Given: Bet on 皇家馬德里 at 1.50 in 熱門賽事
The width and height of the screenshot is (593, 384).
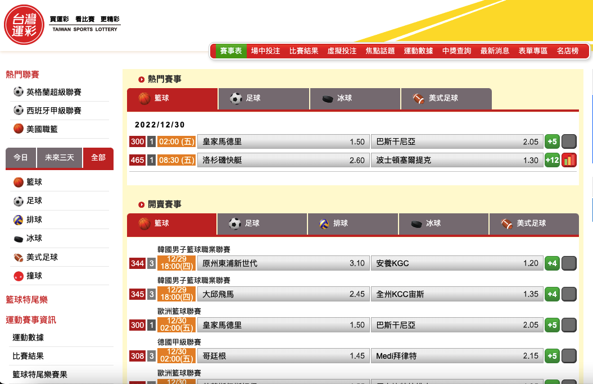Looking at the screenshot, I should 283,142.
